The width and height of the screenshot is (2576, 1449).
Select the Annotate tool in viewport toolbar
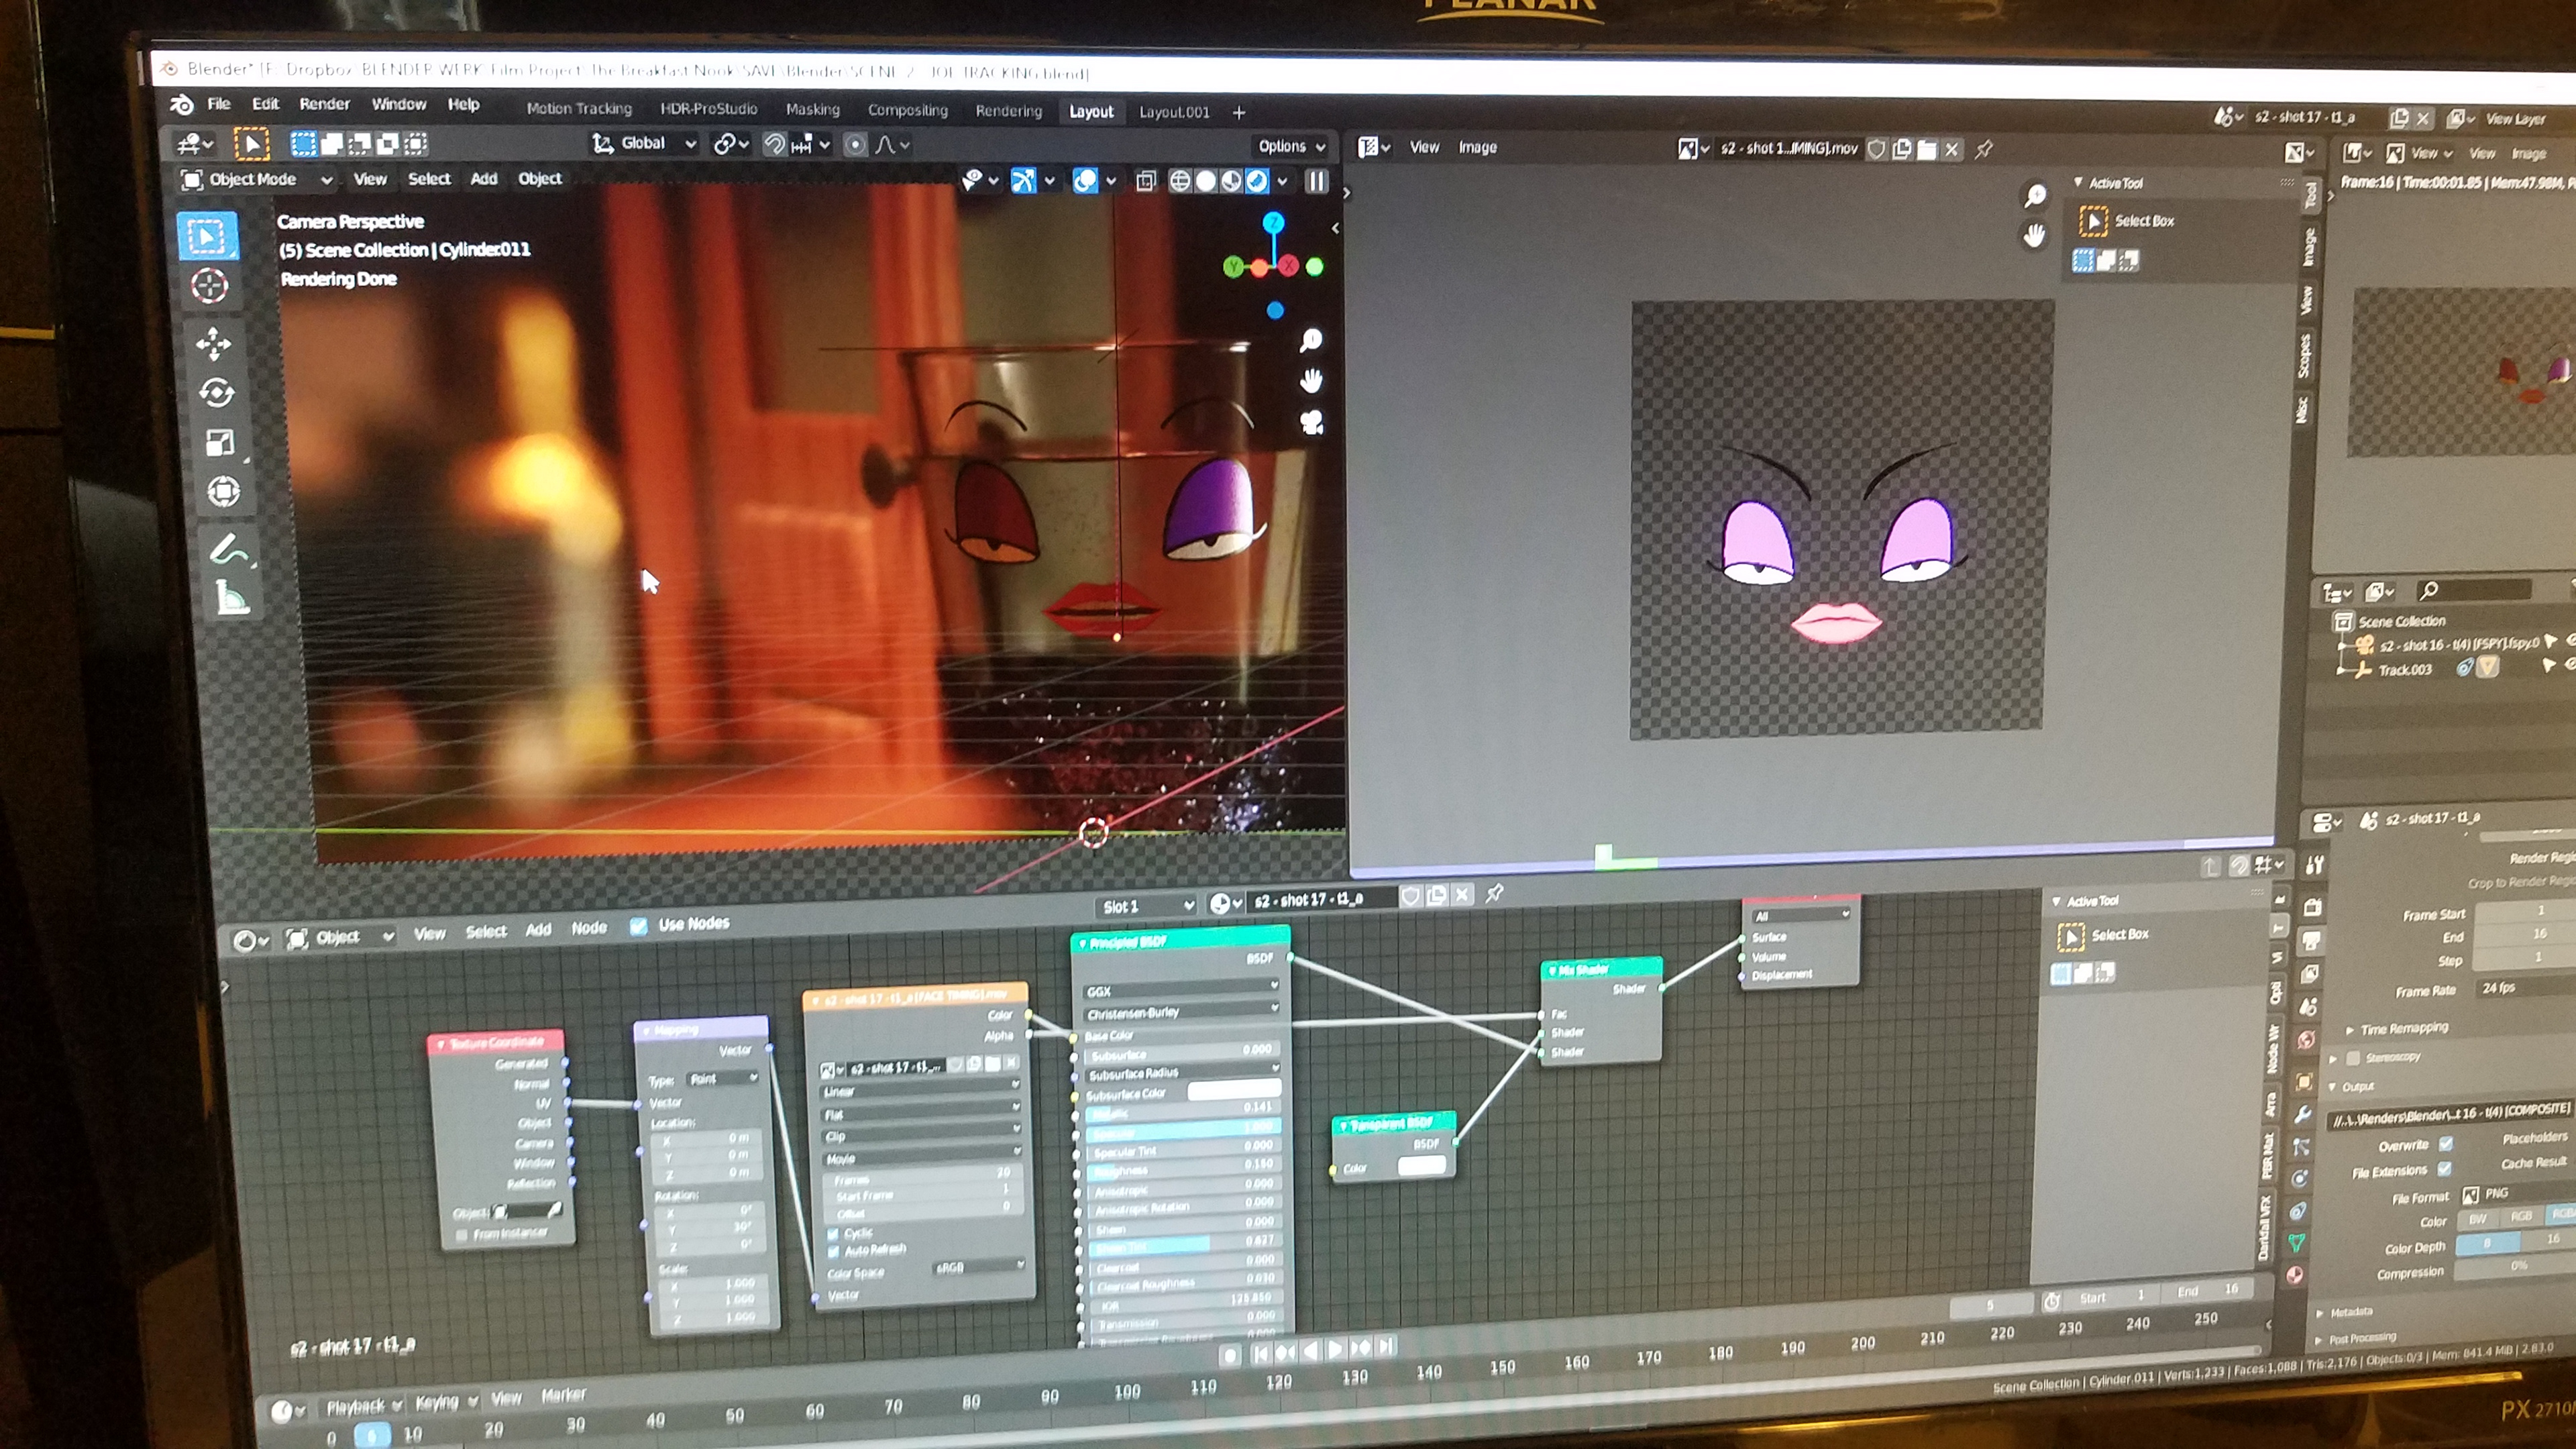229,549
